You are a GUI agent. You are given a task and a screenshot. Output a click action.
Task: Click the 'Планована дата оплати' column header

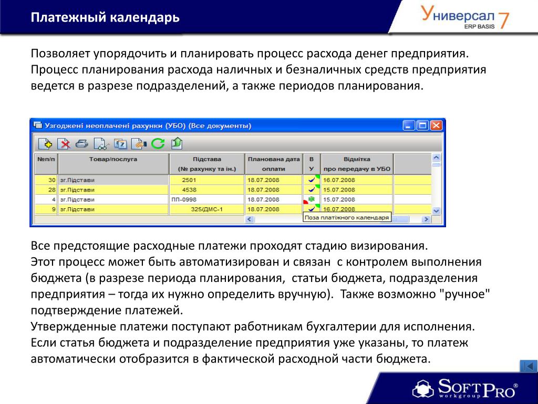coord(273,164)
